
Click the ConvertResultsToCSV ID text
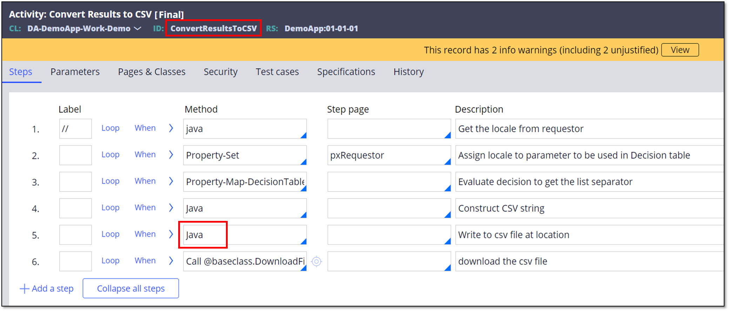[213, 28]
